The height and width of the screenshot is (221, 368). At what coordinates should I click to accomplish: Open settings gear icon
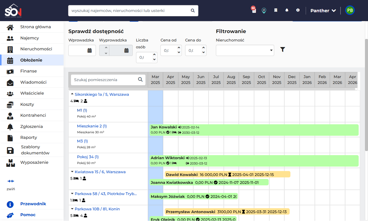298,10
